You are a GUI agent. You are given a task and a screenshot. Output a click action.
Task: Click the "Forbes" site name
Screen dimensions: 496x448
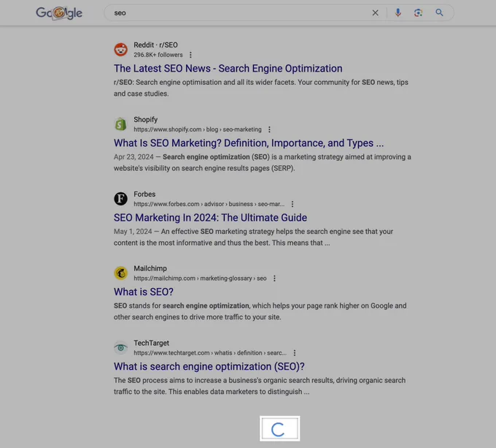(x=144, y=194)
